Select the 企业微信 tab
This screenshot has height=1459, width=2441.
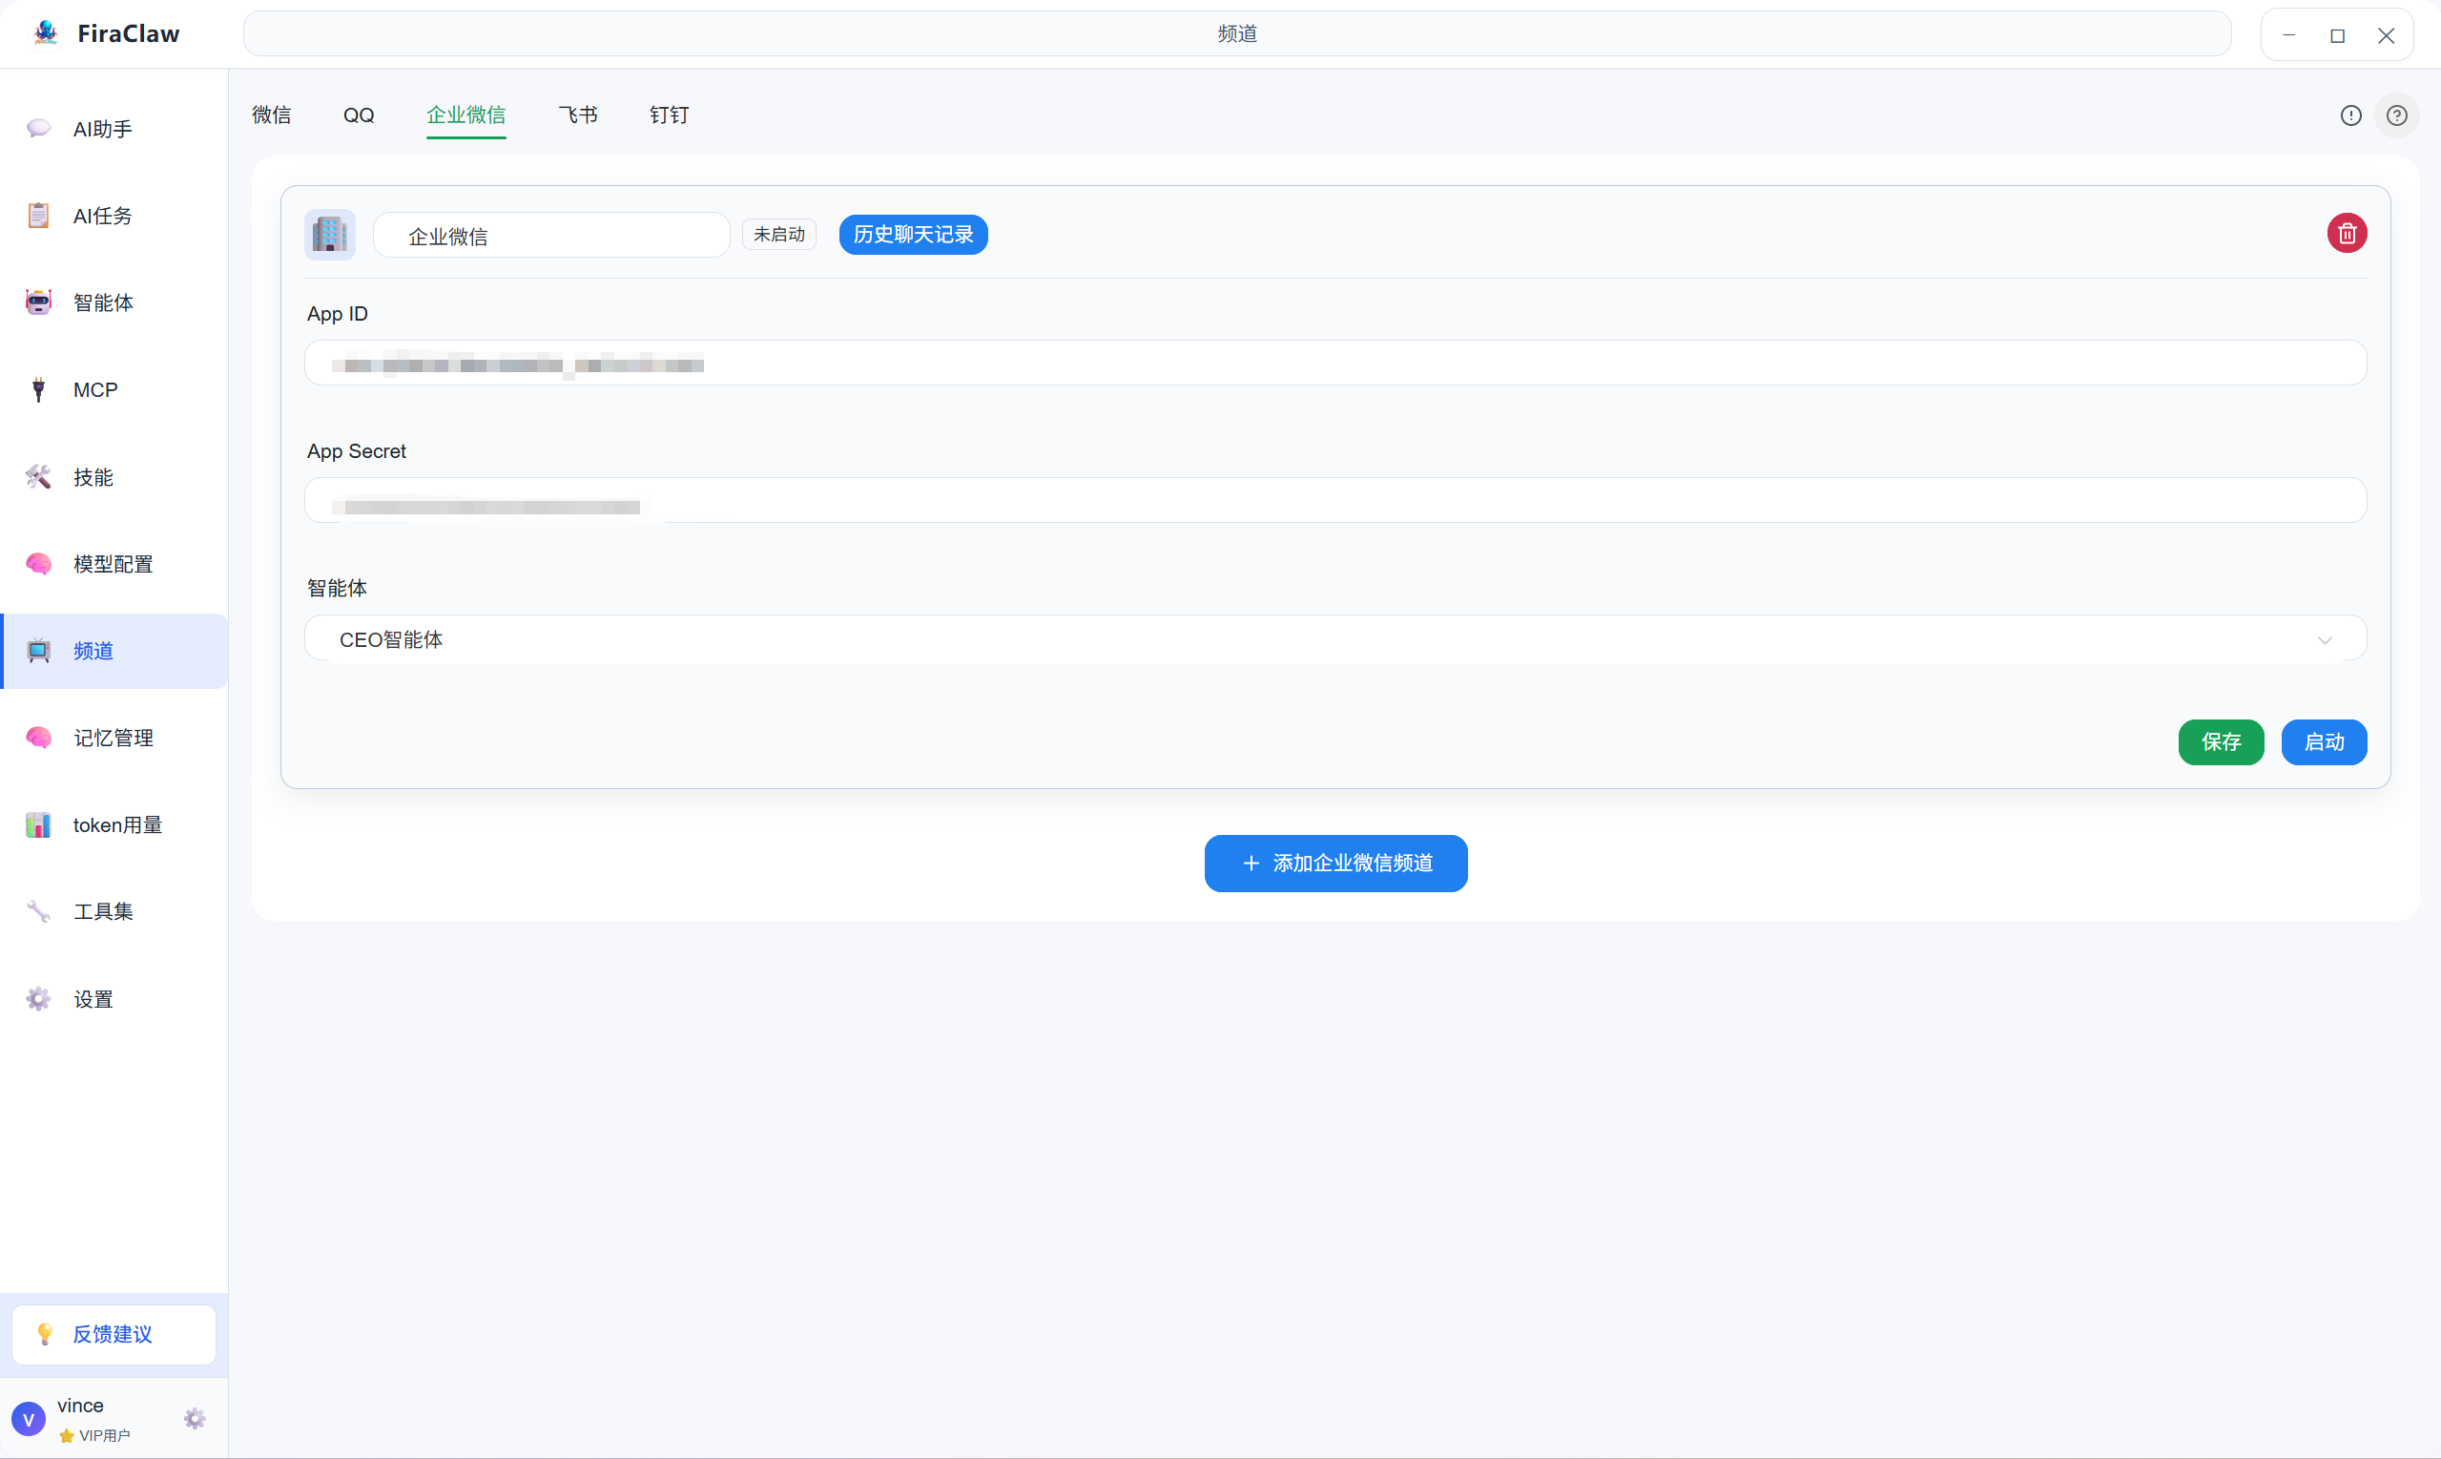tap(465, 115)
